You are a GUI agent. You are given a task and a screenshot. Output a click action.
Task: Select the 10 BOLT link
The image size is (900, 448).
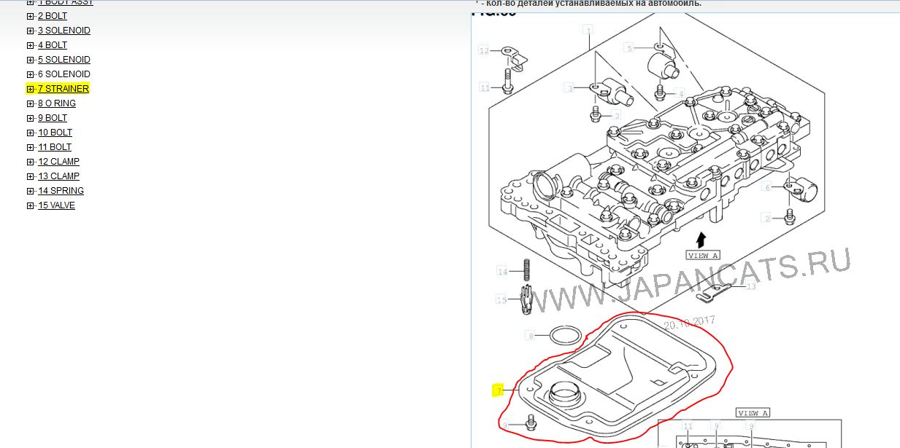click(55, 133)
